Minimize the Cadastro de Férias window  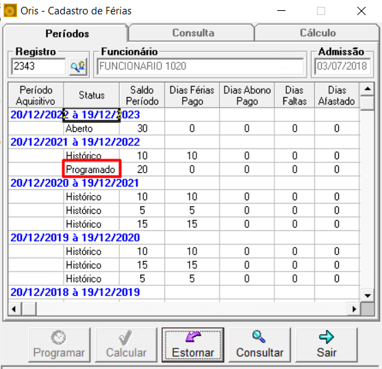coord(281,11)
